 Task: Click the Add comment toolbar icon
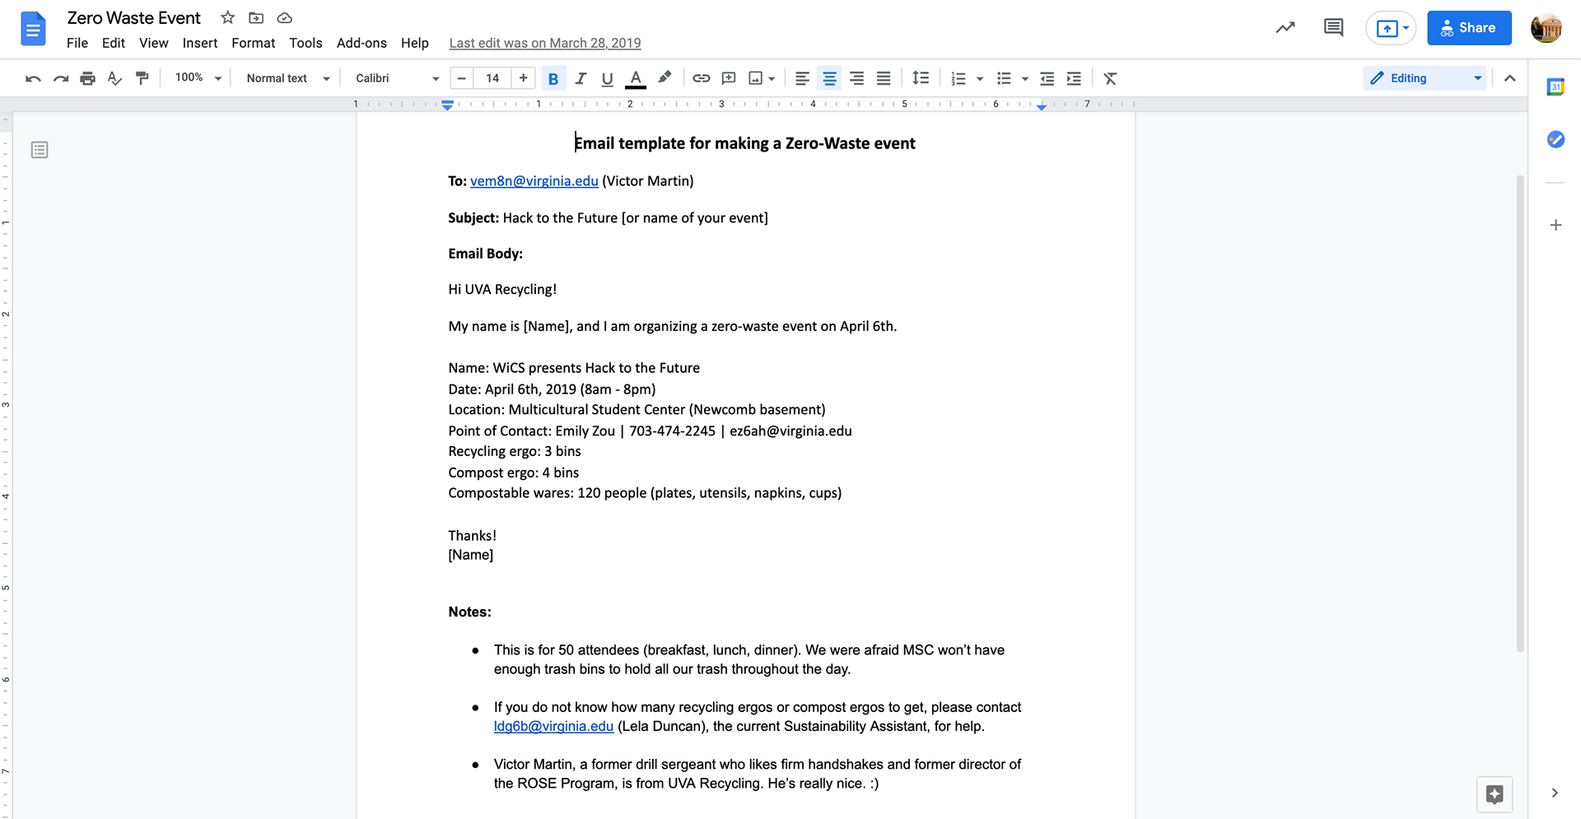(728, 78)
